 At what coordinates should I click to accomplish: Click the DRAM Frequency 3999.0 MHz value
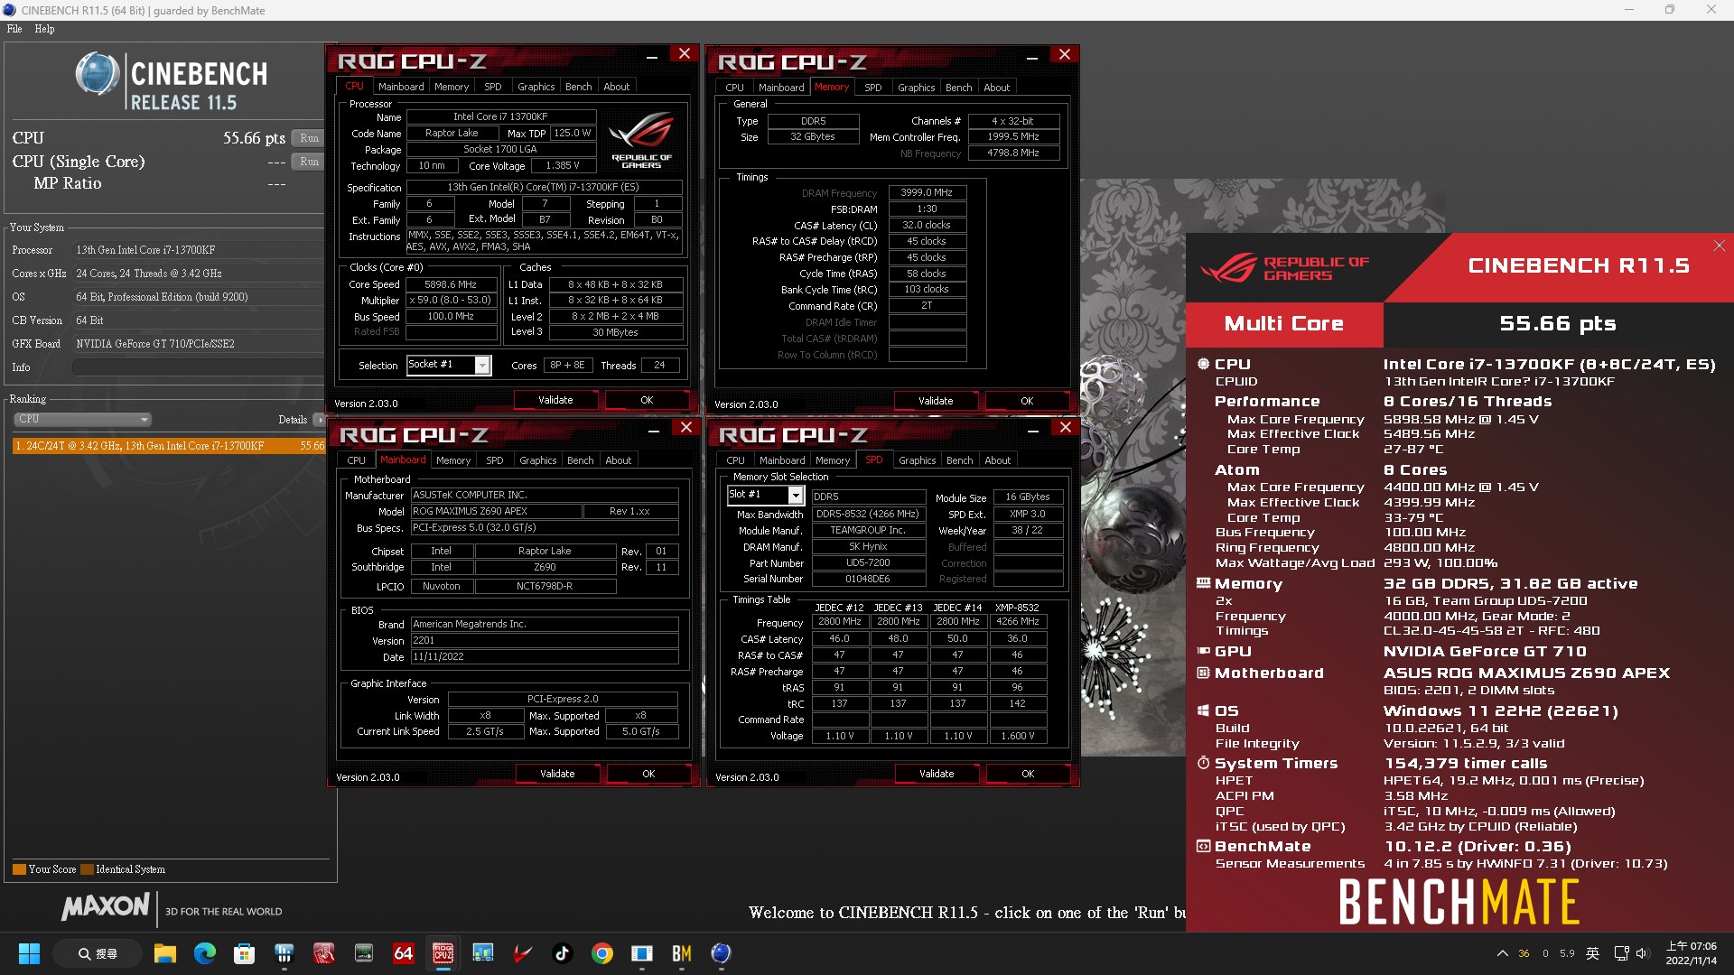[927, 192]
